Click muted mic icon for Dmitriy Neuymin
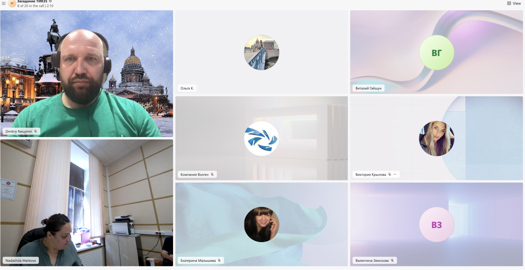The image size is (525, 270). coord(36,131)
